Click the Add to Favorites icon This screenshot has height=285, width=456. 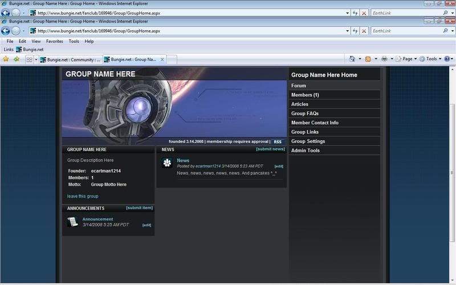(x=17, y=59)
